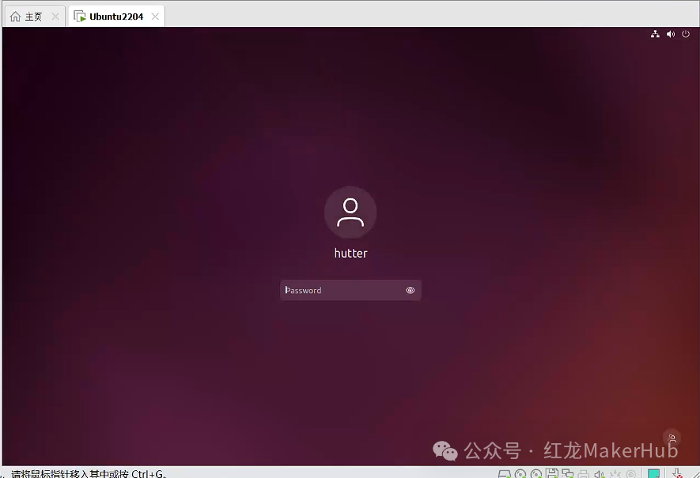The height and width of the screenshot is (478, 700).
Task: Select the hutter user avatar
Action: click(x=350, y=213)
